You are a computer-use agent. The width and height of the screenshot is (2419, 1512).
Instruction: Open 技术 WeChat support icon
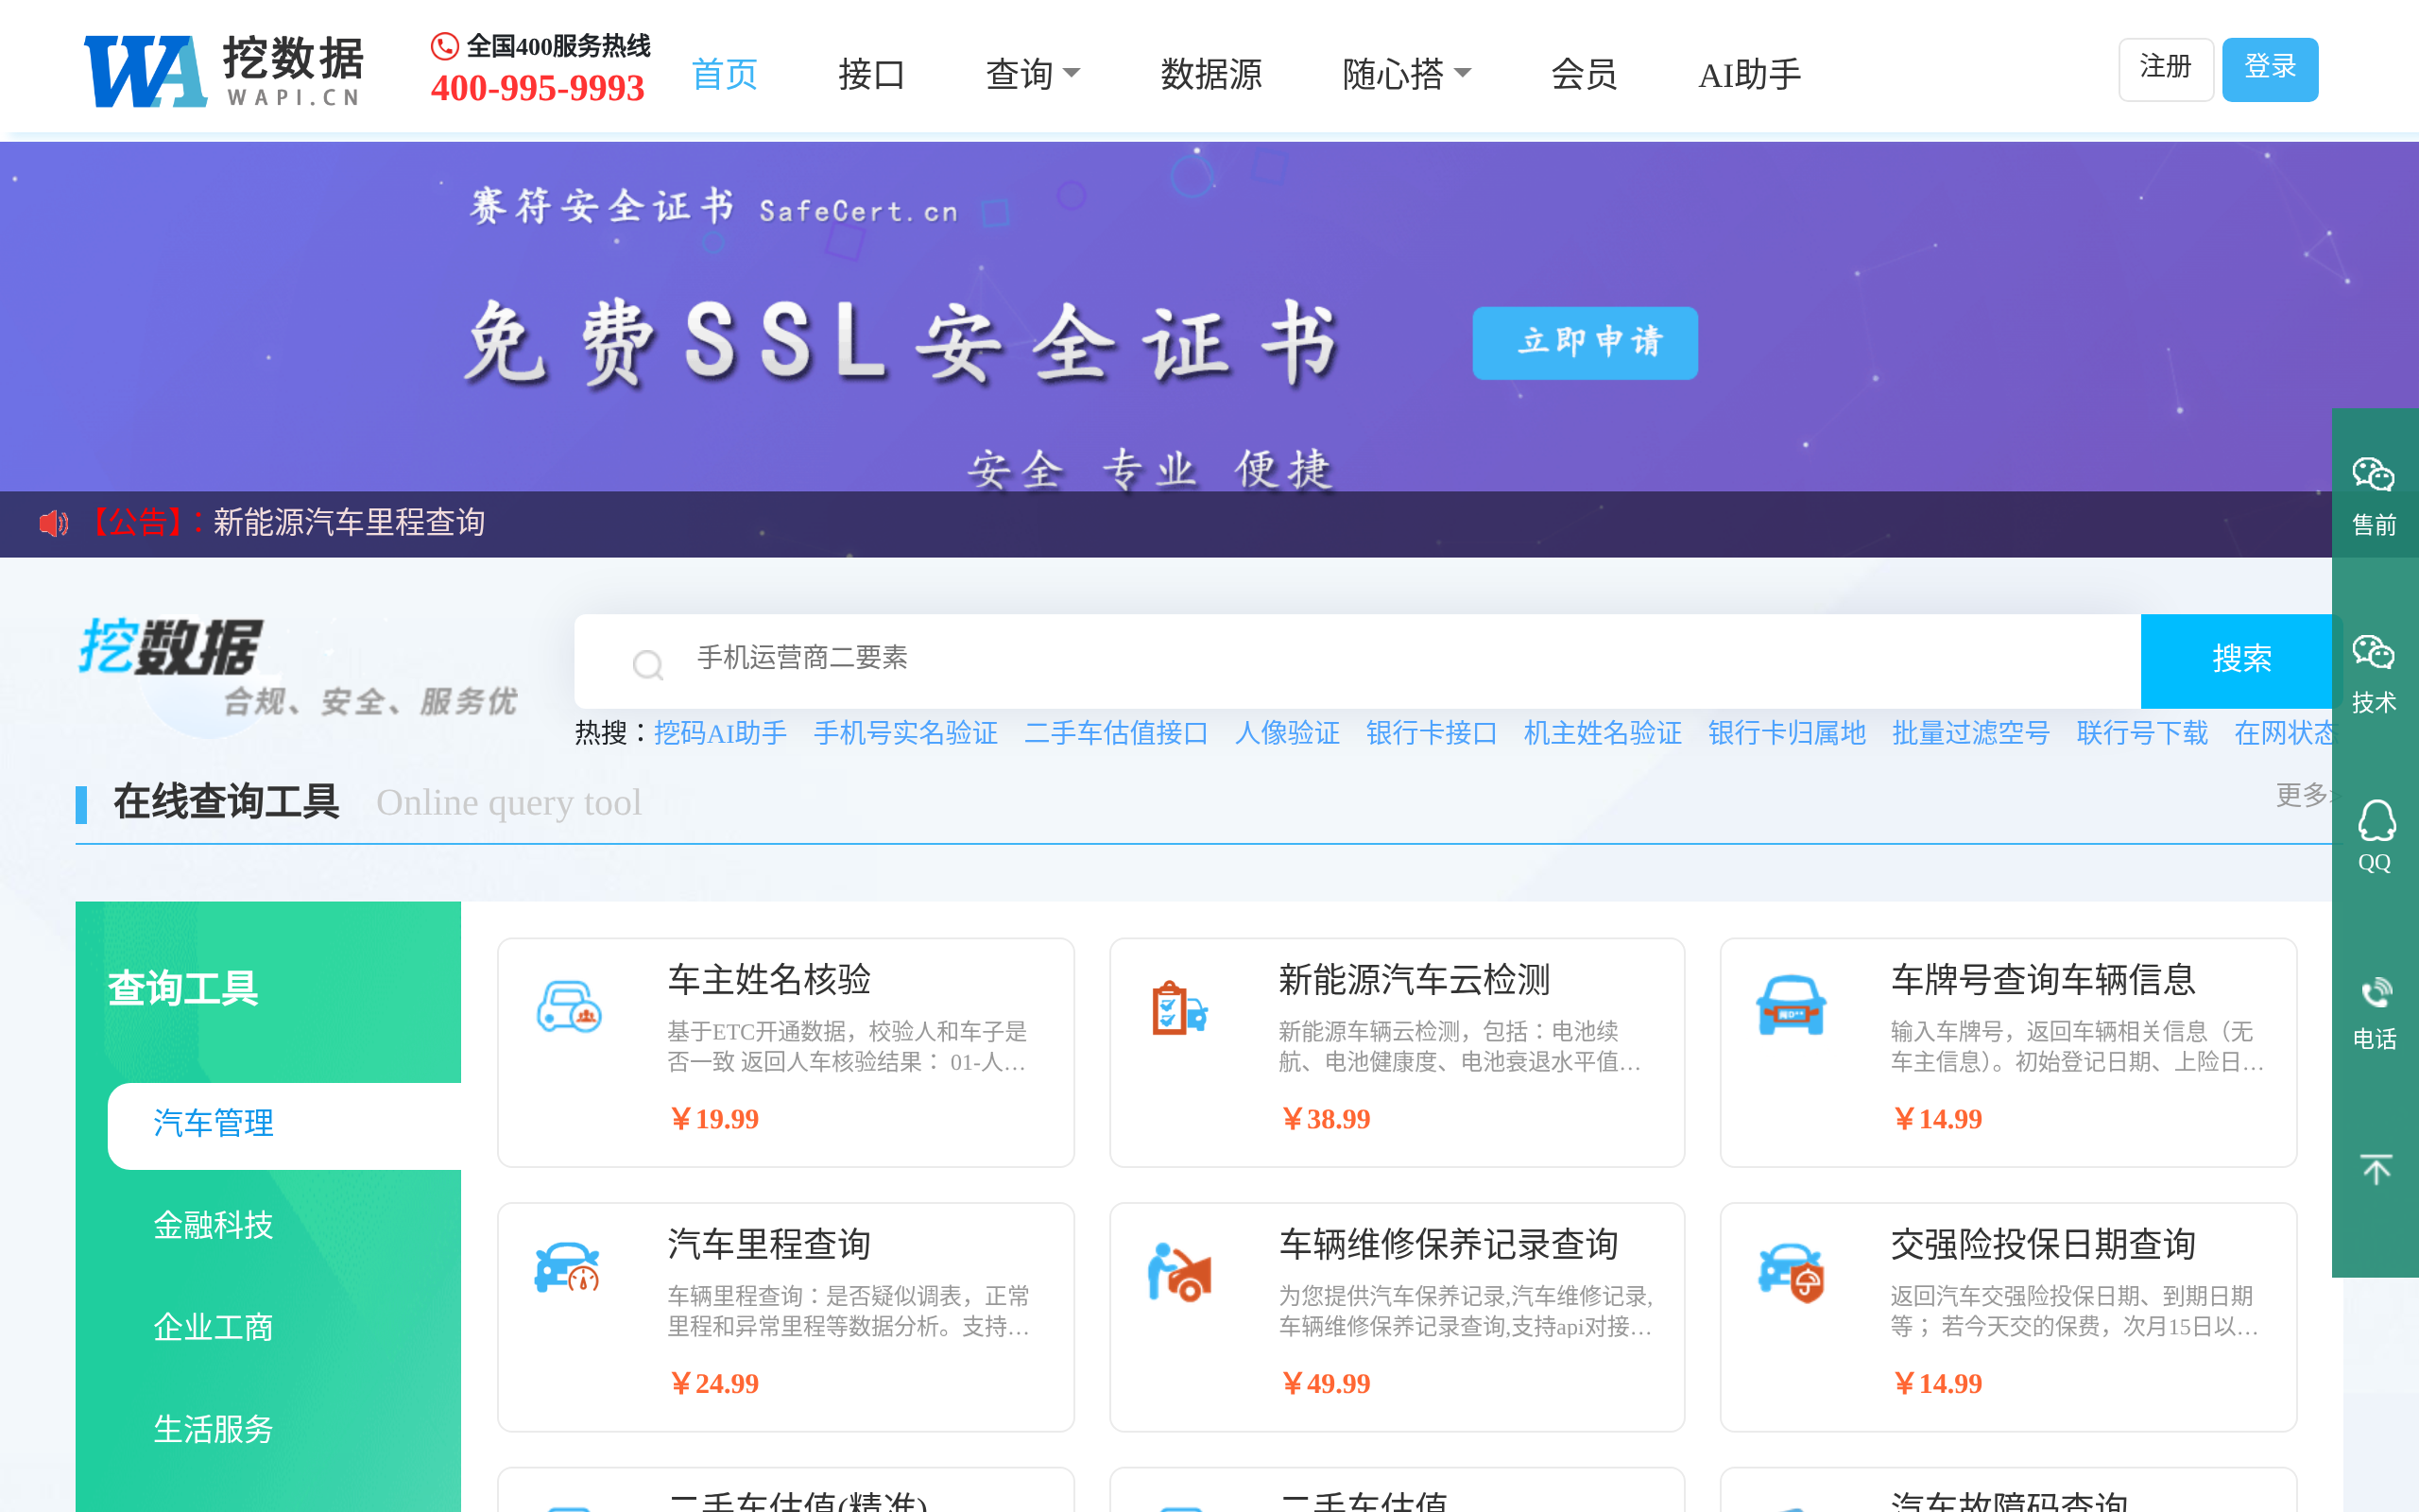coord(2374,652)
